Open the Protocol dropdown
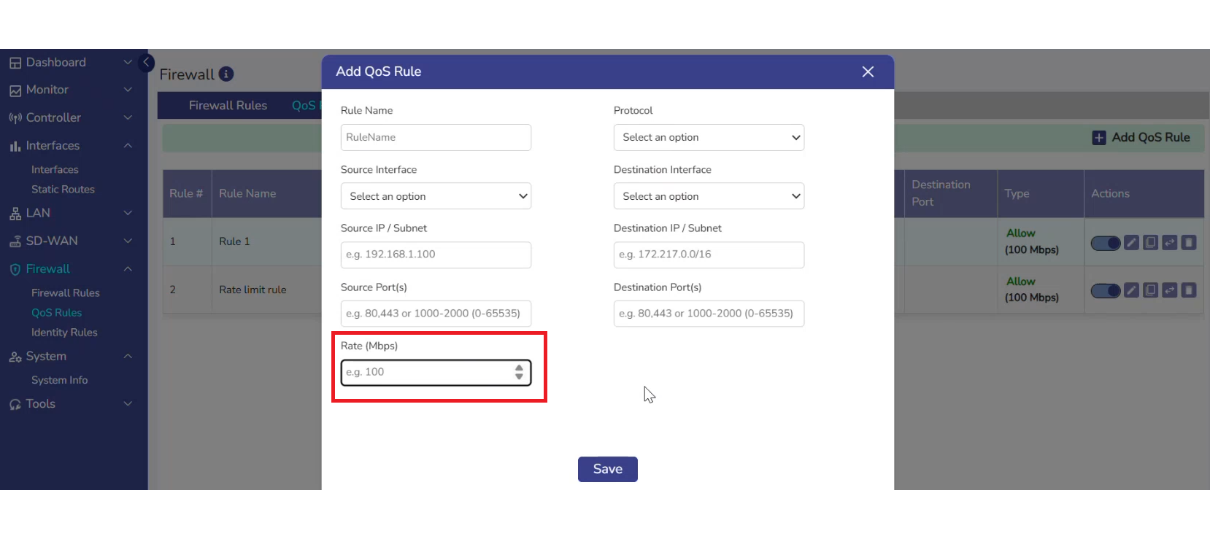 coord(709,137)
